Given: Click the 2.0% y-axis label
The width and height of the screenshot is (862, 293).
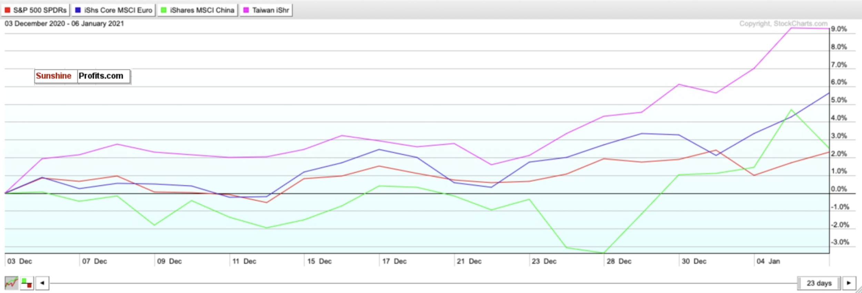Looking at the screenshot, I should pyautogui.click(x=839, y=154).
